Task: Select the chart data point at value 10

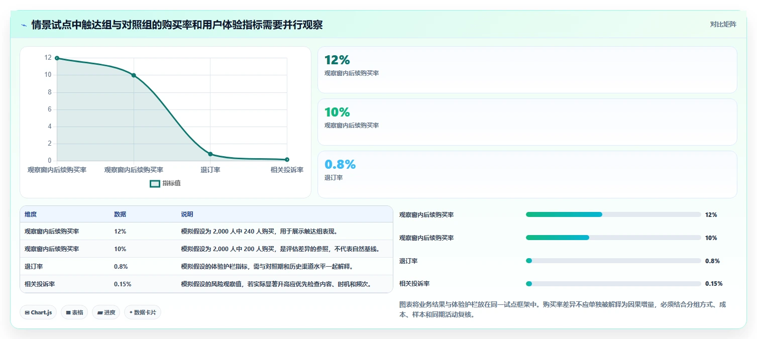Action: click(x=134, y=75)
